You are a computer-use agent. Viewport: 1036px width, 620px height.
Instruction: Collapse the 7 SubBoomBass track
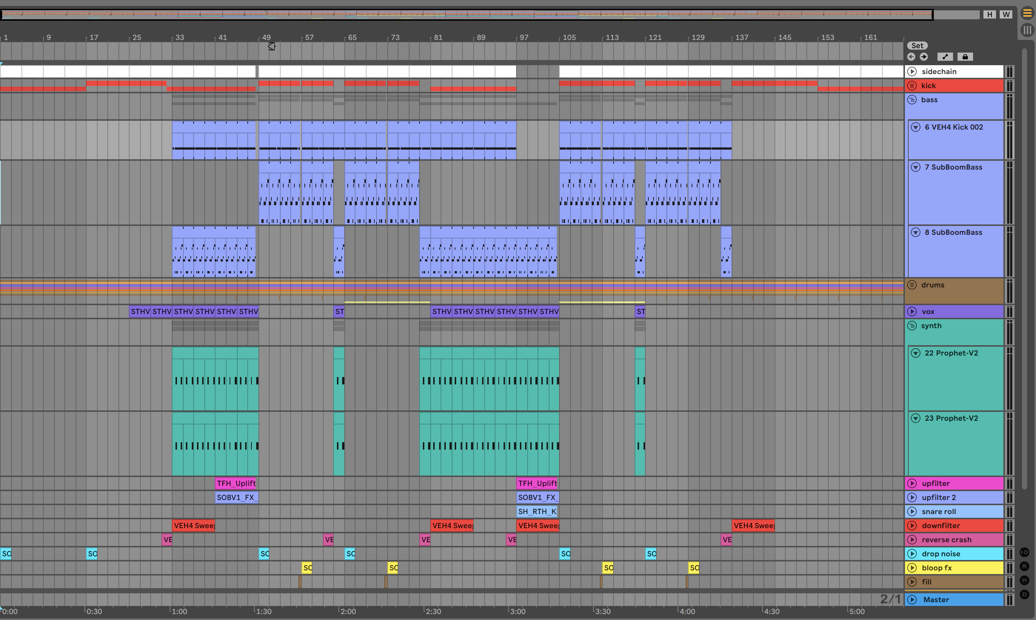click(x=915, y=167)
